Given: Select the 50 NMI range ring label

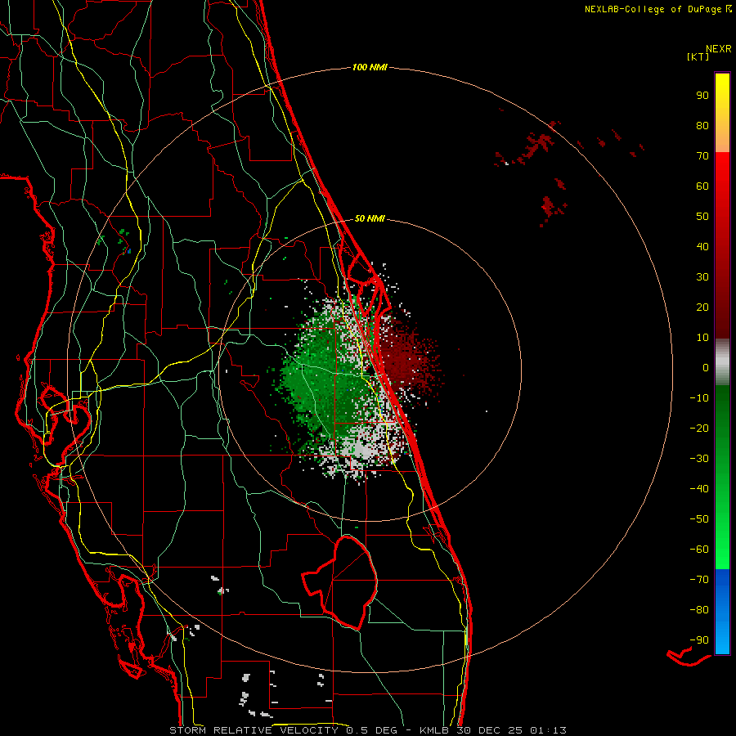Looking at the screenshot, I should pyautogui.click(x=370, y=218).
